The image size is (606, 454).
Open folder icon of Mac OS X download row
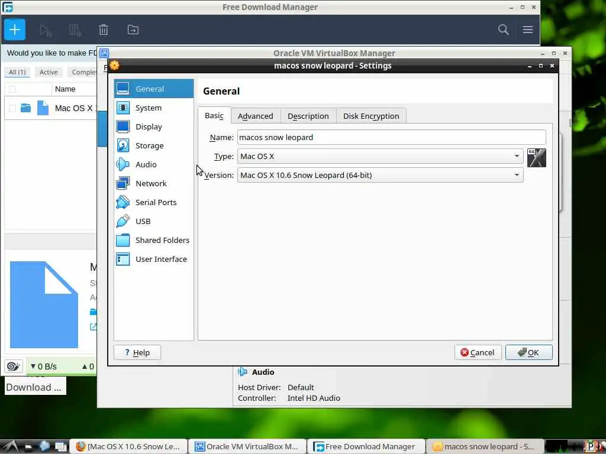[25, 108]
